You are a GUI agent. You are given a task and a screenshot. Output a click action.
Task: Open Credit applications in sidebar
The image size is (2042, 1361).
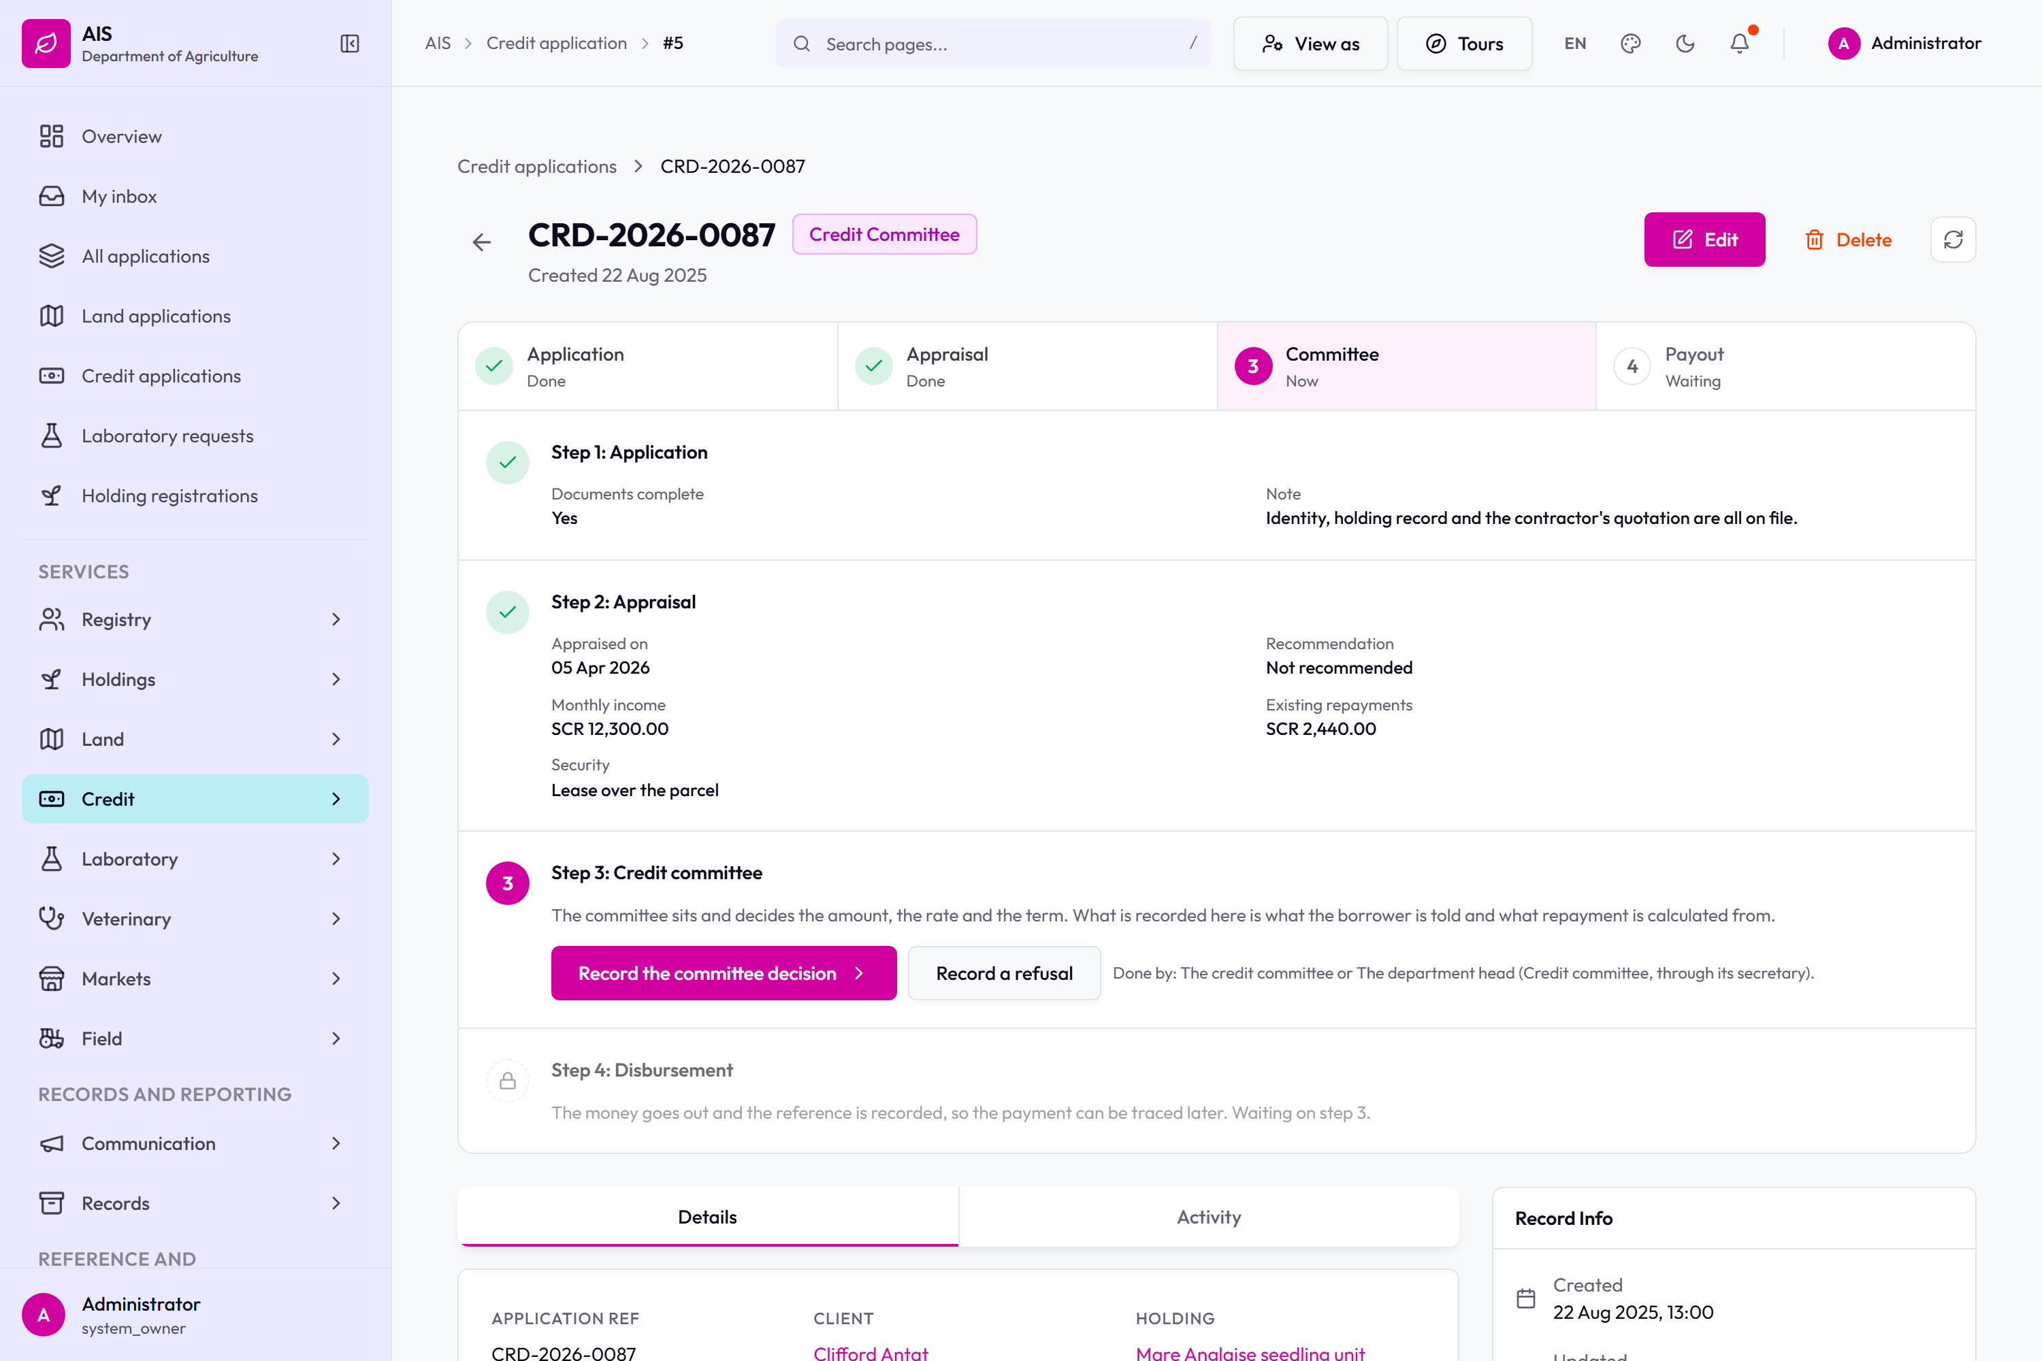(x=195, y=376)
